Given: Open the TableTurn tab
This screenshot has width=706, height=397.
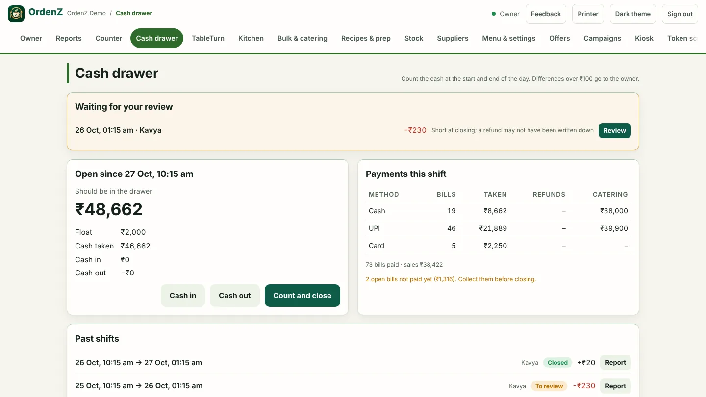Looking at the screenshot, I should (208, 38).
